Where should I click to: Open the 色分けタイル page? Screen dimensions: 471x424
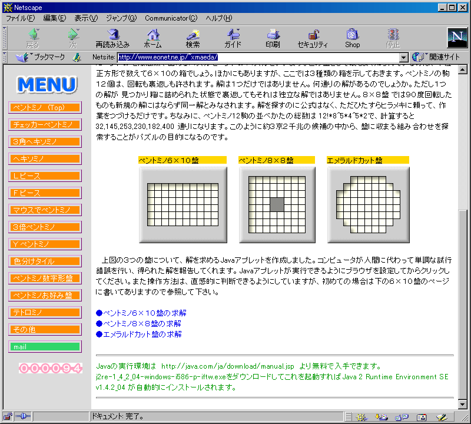tap(45, 261)
